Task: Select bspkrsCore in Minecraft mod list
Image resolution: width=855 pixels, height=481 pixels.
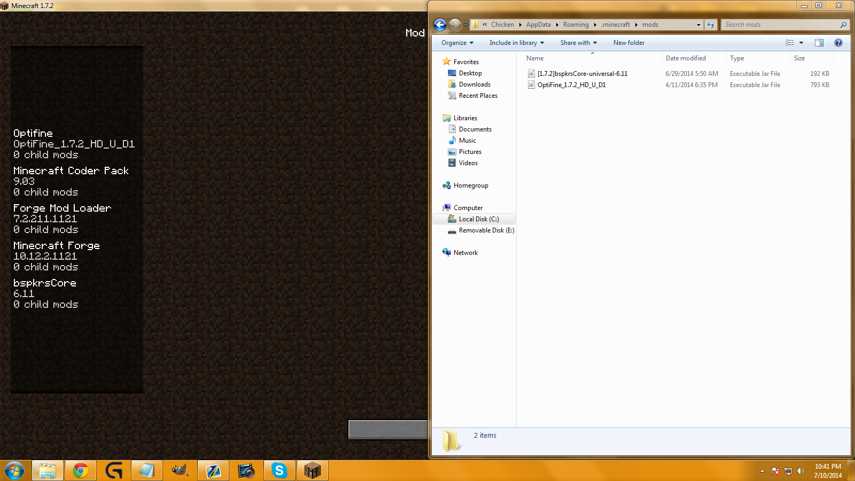Action: coord(76,294)
